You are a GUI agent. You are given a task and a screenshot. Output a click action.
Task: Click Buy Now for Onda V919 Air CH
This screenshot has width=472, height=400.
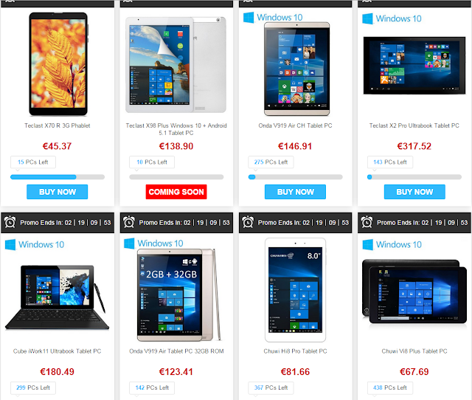(x=295, y=192)
